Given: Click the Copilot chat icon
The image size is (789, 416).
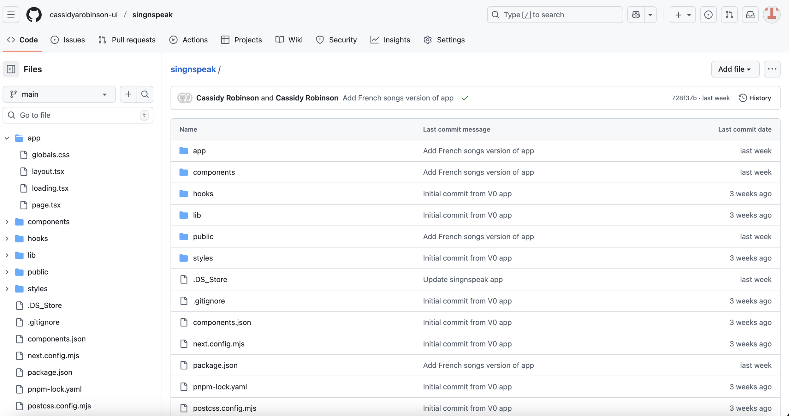Looking at the screenshot, I should (x=636, y=15).
